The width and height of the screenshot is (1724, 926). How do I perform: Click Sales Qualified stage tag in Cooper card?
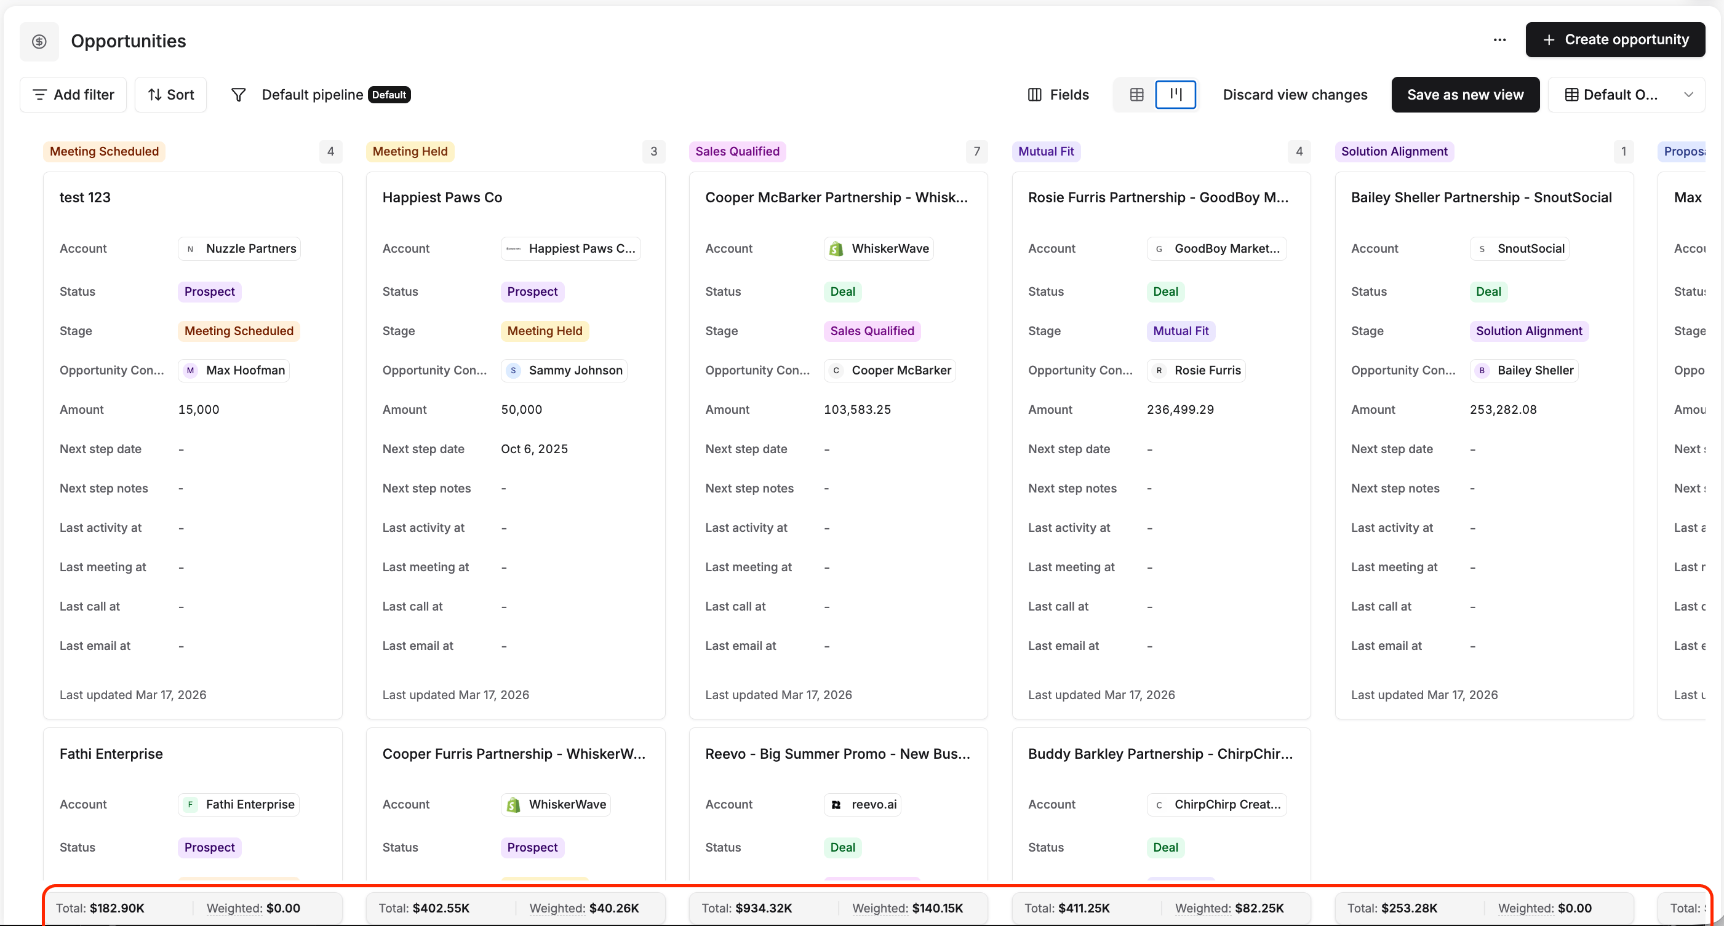pyautogui.click(x=872, y=330)
